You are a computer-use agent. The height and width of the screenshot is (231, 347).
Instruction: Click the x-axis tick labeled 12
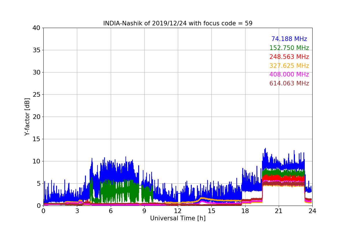tap(178, 211)
